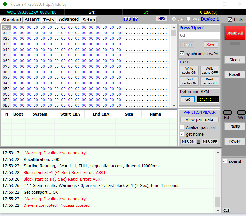This screenshot has height=216, width=246.
Task: Open the Tests tab
Action: tap(49, 20)
